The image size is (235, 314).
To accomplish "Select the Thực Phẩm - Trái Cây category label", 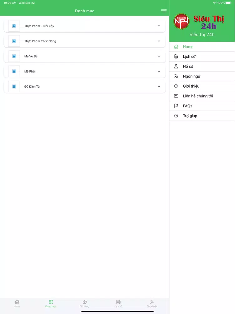I will pyautogui.click(x=39, y=26).
